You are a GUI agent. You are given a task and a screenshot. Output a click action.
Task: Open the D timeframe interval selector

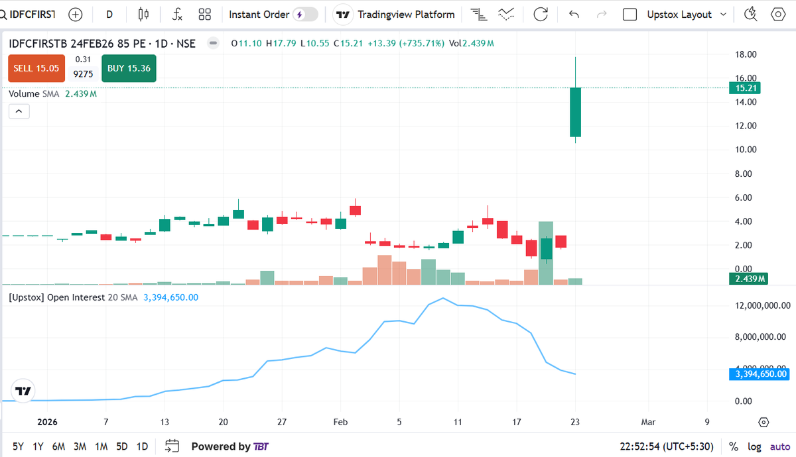[x=109, y=14]
